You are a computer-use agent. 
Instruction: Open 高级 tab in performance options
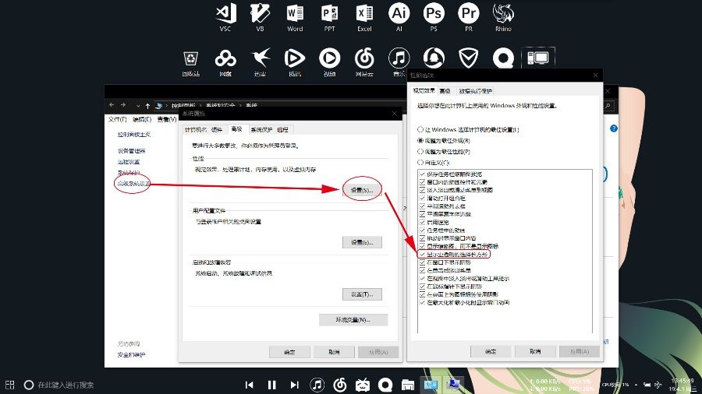coord(445,91)
